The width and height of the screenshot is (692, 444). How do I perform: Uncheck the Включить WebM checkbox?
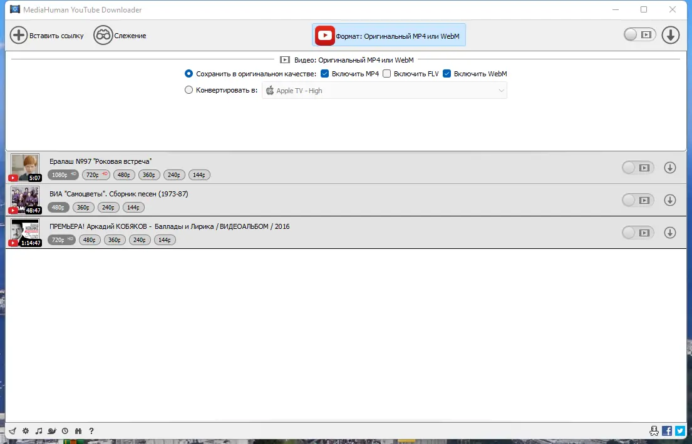447,74
